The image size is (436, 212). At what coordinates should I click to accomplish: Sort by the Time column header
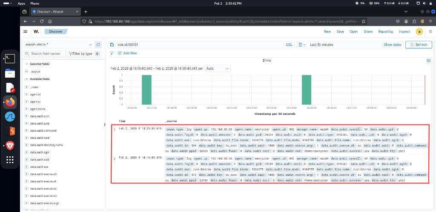click(122, 121)
